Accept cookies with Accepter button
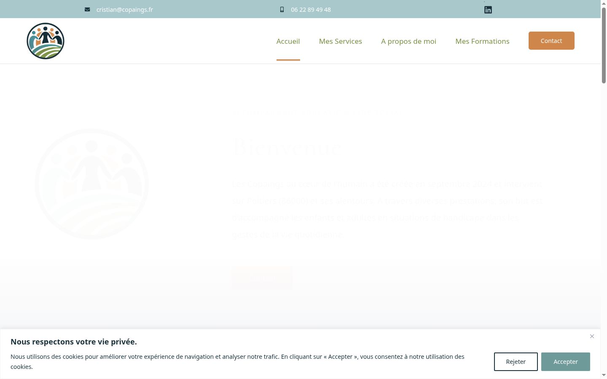 coord(566,362)
